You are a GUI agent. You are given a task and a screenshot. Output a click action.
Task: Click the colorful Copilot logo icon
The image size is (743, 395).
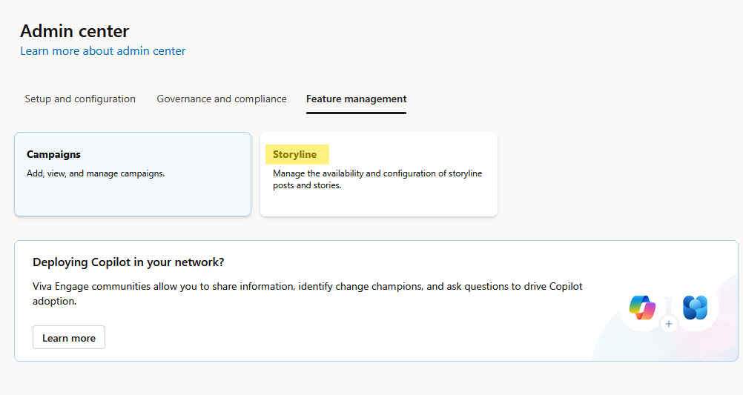pyautogui.click(x=642, y=308)
